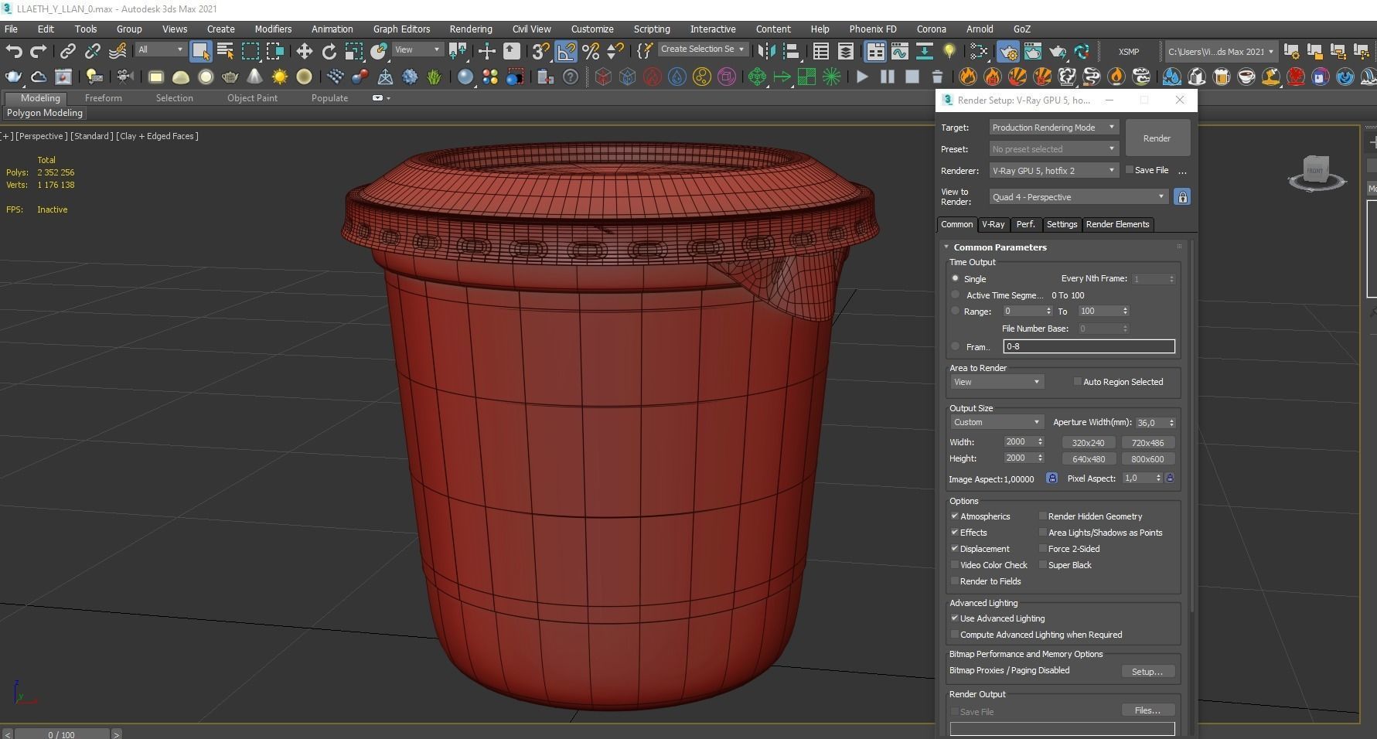Choose the Select Object tool

[201, 51]
